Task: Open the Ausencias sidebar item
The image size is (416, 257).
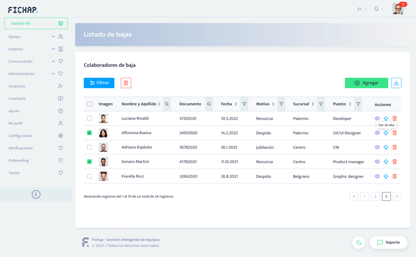Action: click(x=36, y=86)
